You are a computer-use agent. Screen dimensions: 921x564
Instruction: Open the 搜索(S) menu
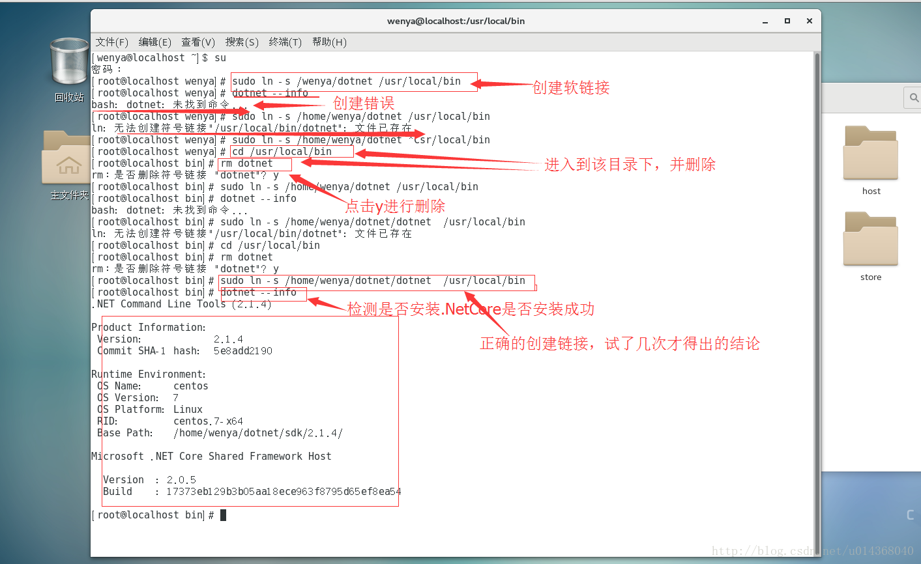[241, 42]
